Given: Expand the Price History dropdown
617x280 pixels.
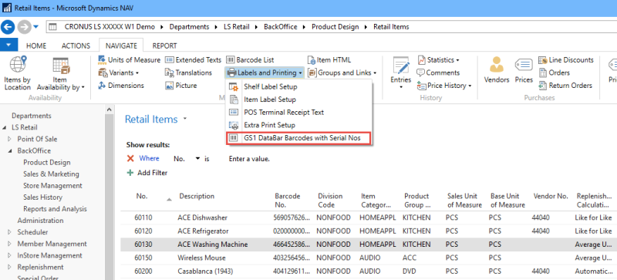Looking at the screenshot, I should point(444,85).
